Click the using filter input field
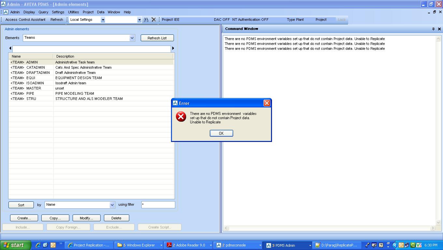Image resolution: width=443 pixels, height=250 pixels. 158,205
